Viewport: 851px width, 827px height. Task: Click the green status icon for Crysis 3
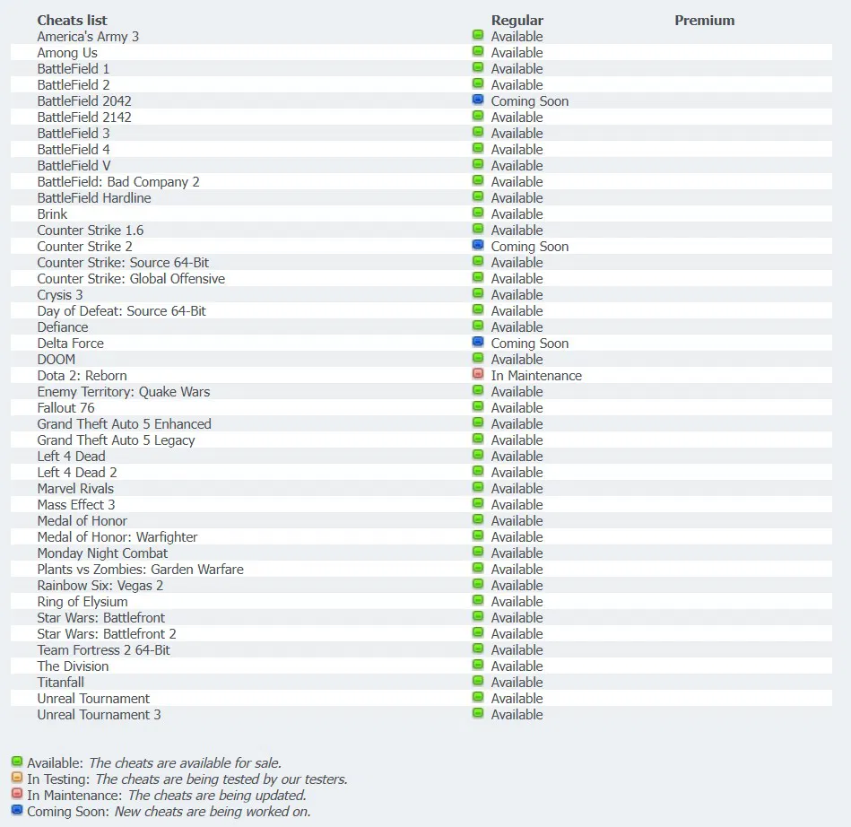click(x=478, y=293)
